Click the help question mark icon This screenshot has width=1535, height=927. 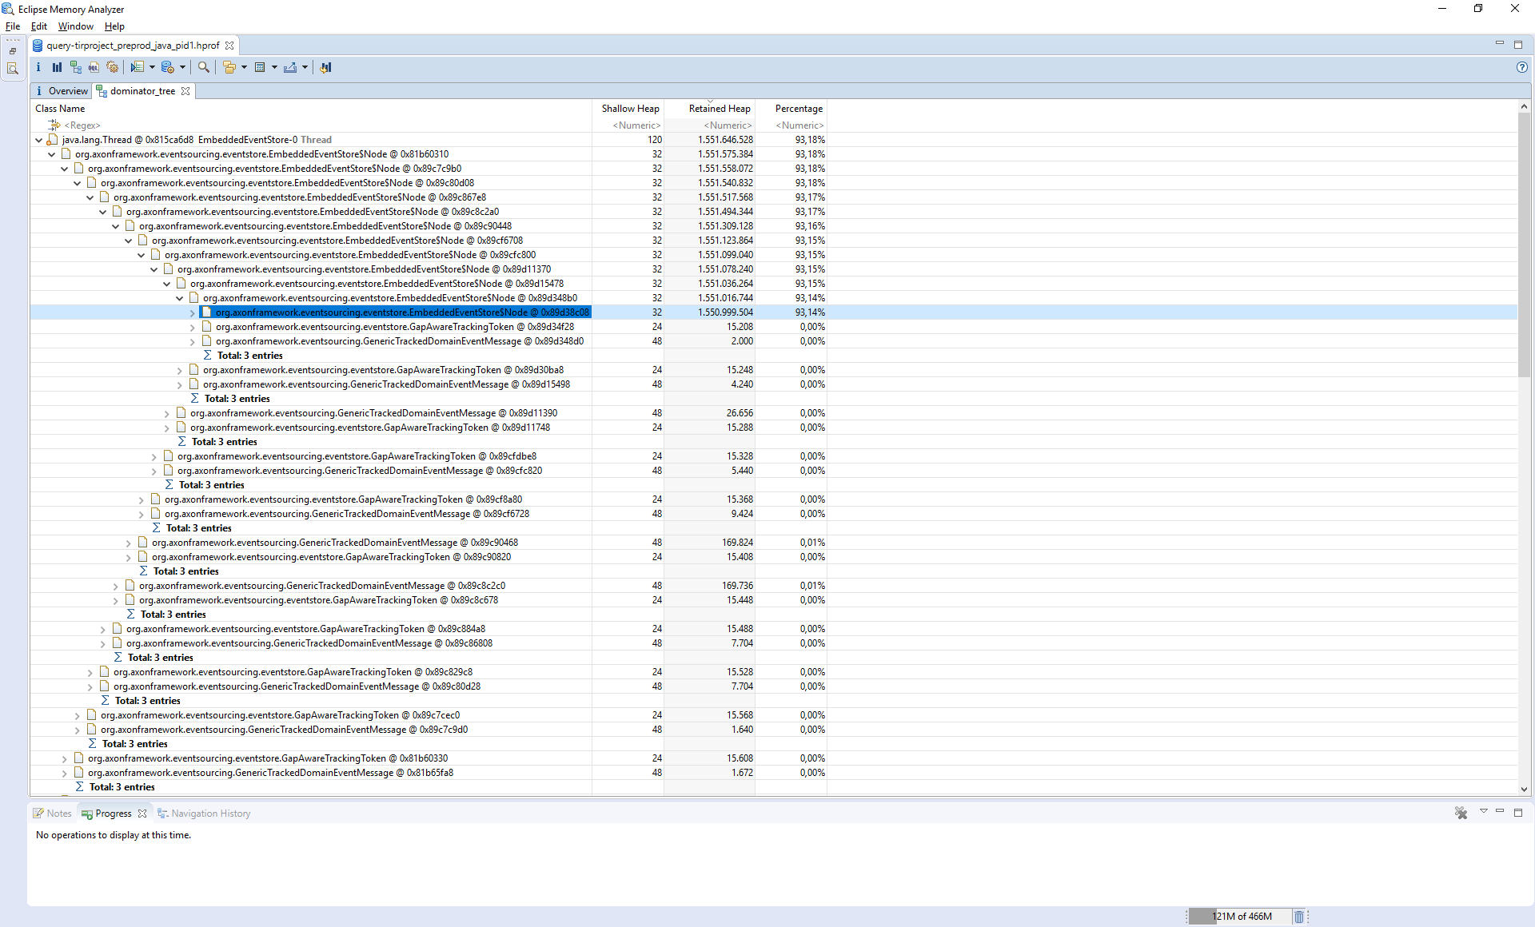(1521, 67)
